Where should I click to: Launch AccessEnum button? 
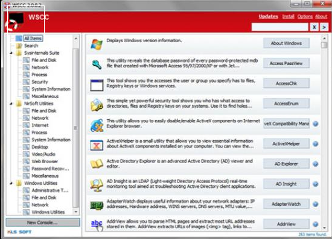286,104
